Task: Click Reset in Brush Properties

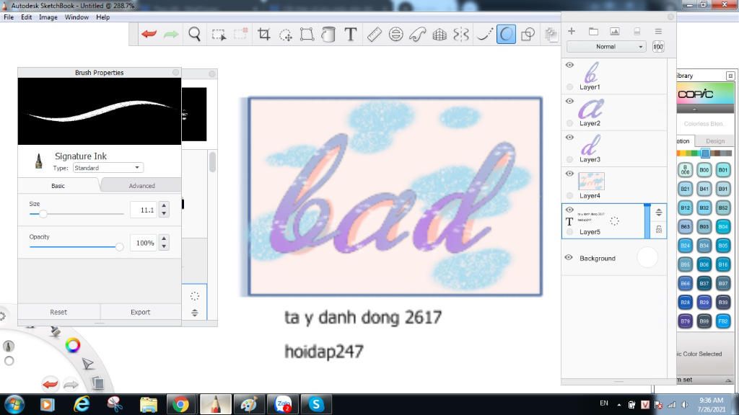Action: click(x=58, y=312)
